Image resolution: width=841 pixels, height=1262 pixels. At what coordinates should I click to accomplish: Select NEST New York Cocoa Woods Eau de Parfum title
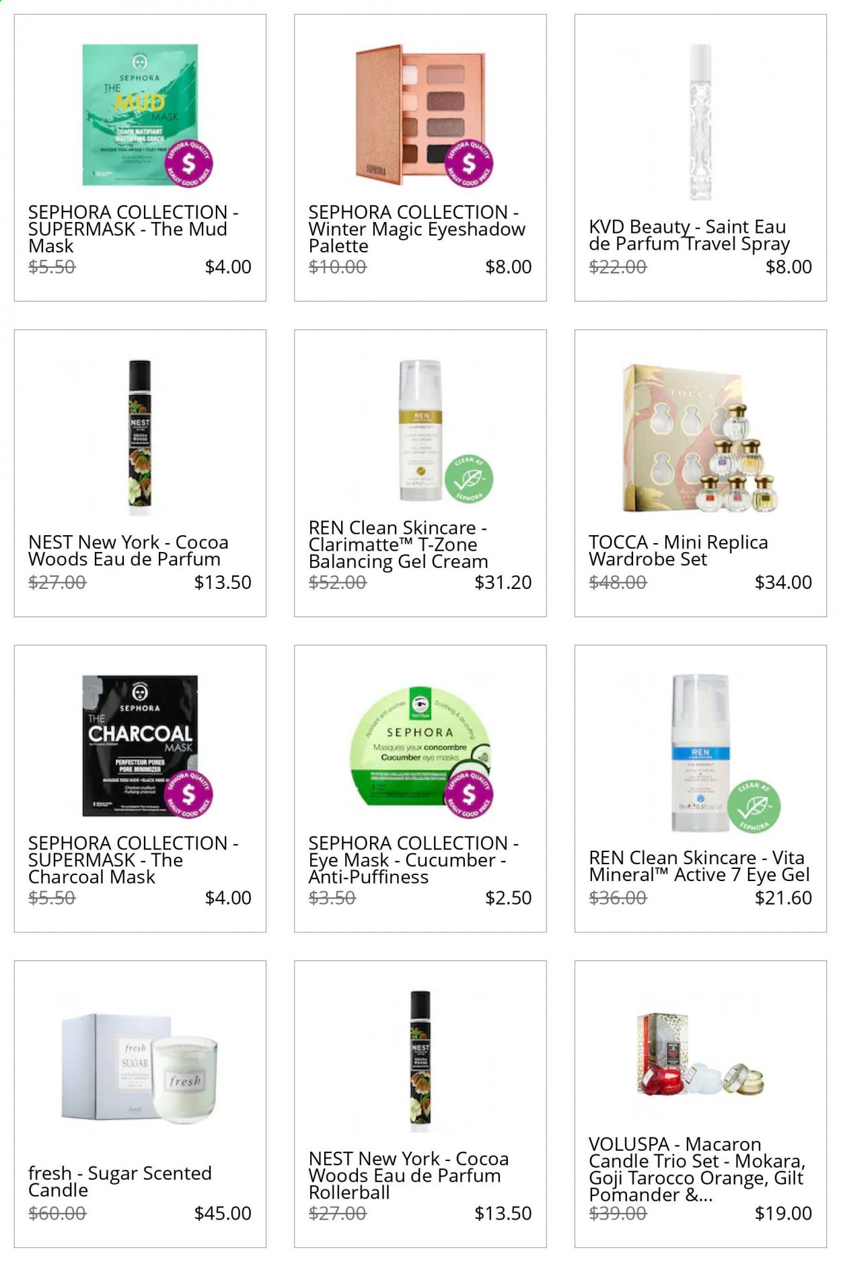tap(129, 551)
